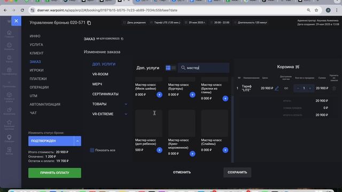Viewport: 342px width, 192px height.
Task: Click the Тариф LITE (120 мин.) header tag
Action: coord(165,22)
